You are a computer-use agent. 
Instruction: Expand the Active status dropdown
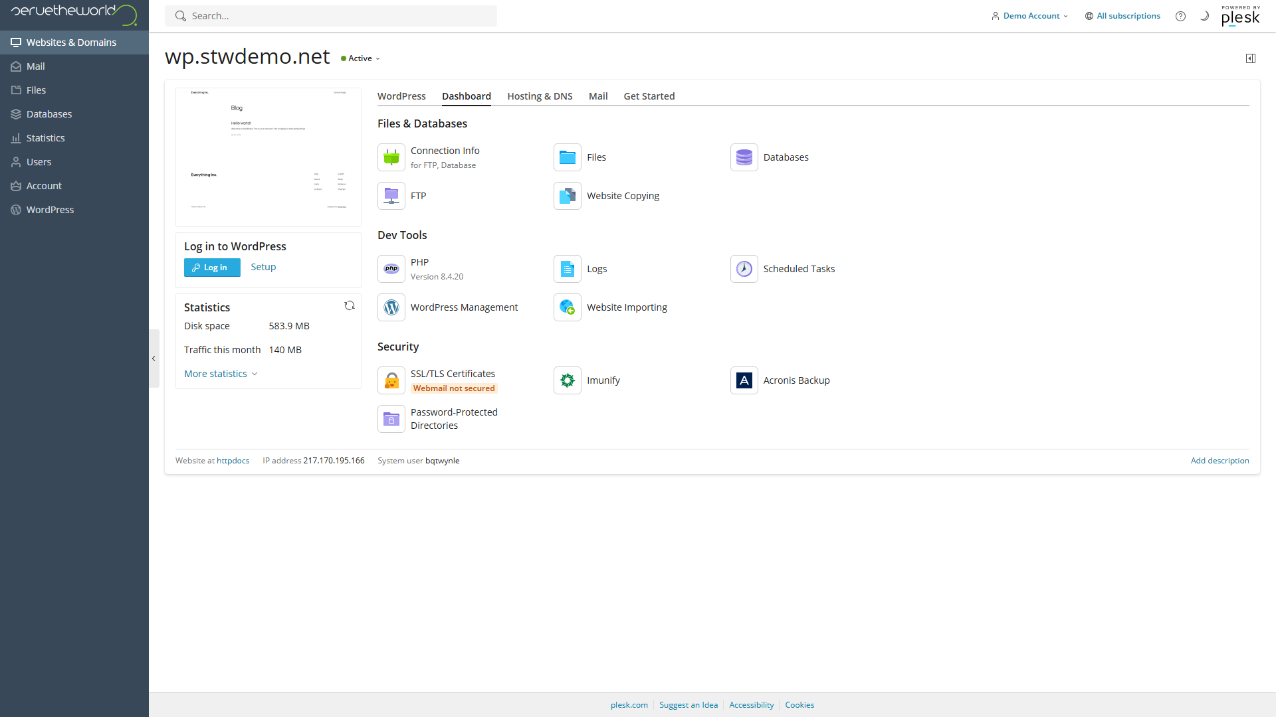tap(361, 58)
